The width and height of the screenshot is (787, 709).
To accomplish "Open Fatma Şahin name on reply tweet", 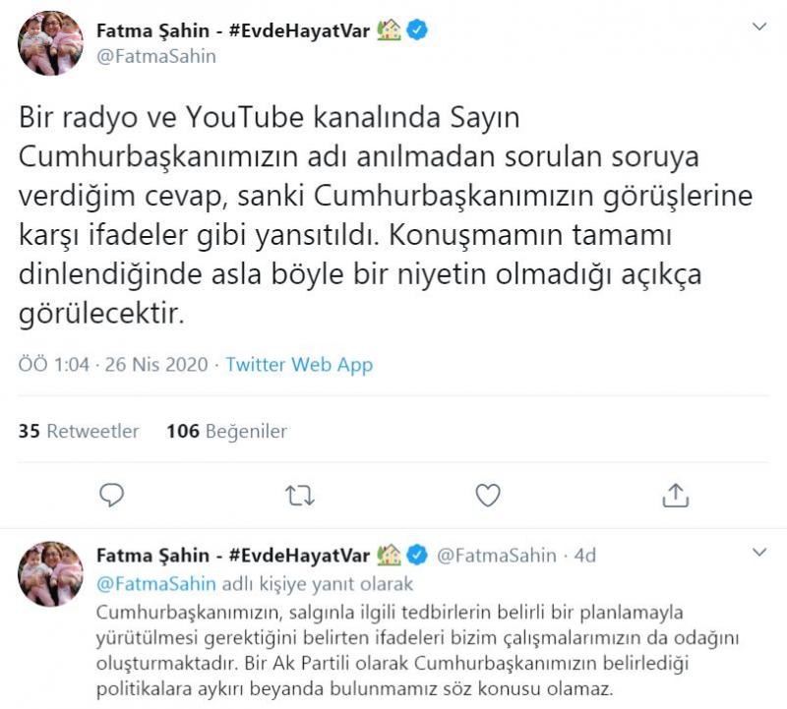I will pos(152,556).
